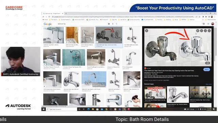Image resolution: width=218 pixels, height=123 pixels.
Task: Click Learn More copyright link
Action: (166, 80)
